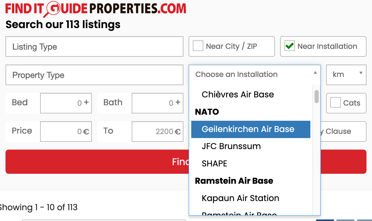Choose SHAPE as the installation
This screenshot has height=221, width=372.
214,164
